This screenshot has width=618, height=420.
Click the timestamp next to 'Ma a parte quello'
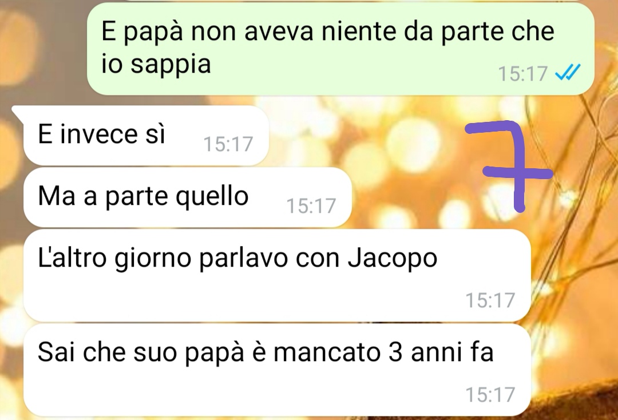click(x=311, y=205)
